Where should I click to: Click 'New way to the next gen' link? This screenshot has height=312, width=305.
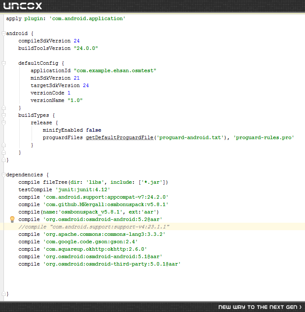[x=260, y=307]
